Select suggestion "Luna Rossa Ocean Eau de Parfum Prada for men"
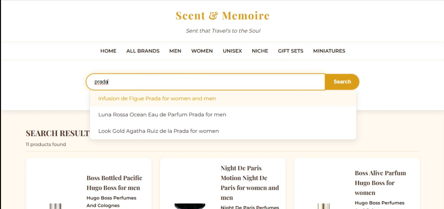 [x=223, y=115]
